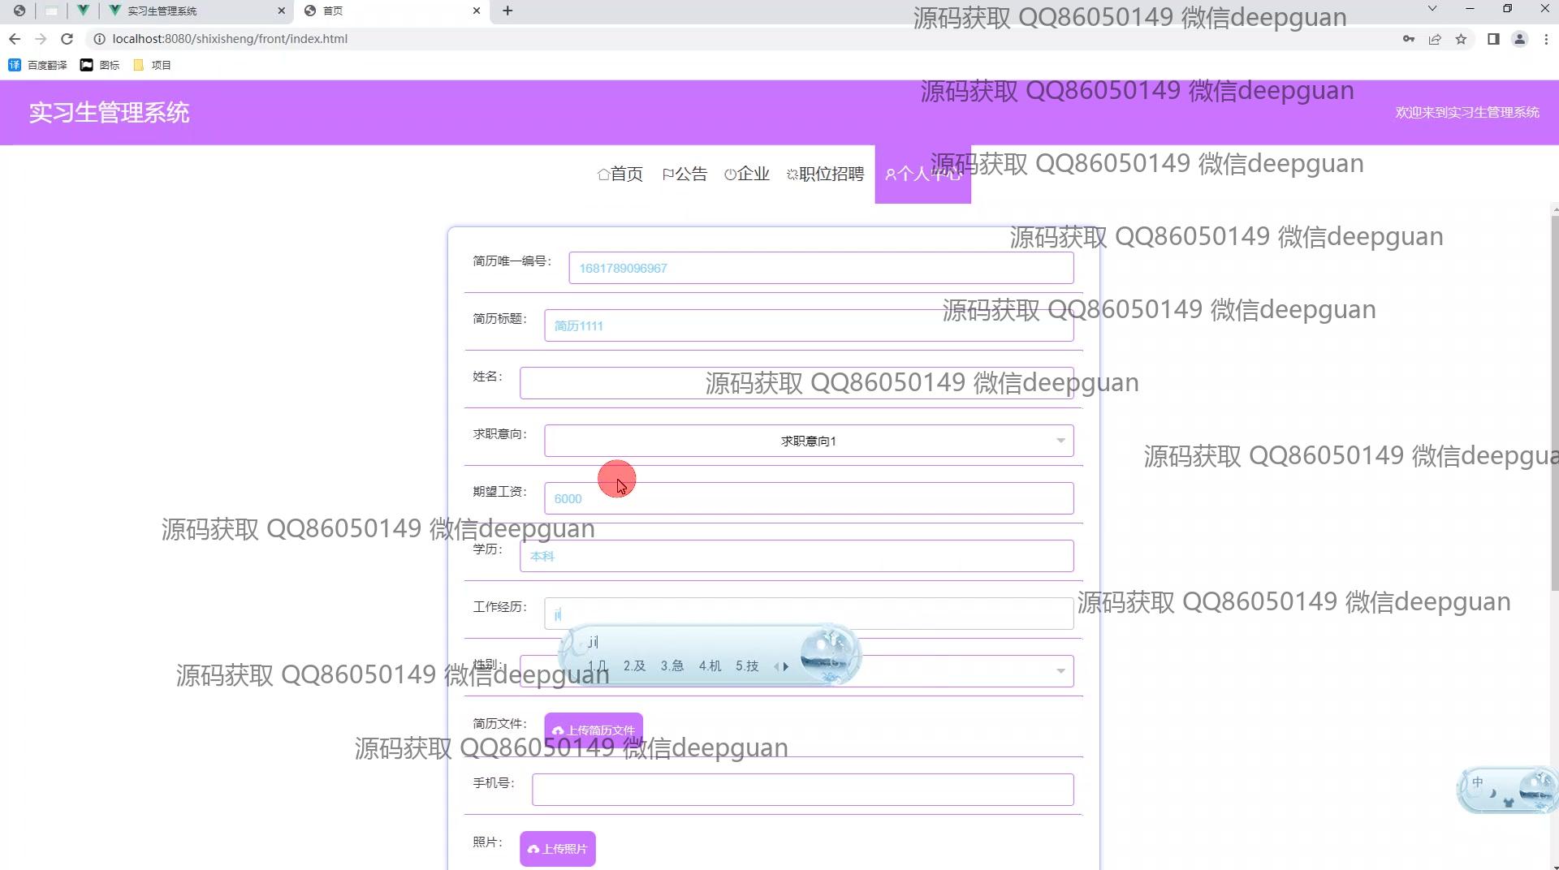Image resolution: width=1559 pixels, height=870 pixels.
Task: Navigate to the 首页 menu item
Action: (620, 174)
